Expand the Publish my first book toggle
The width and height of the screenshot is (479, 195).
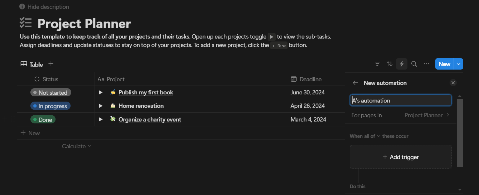tap(101, 92)
